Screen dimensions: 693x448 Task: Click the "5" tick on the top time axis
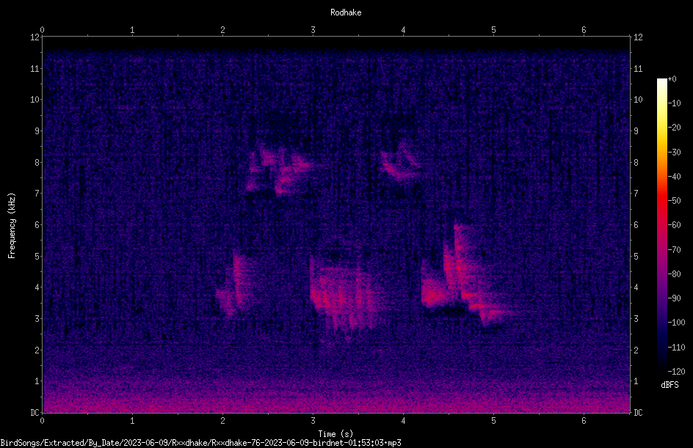(x=493, y=30)
